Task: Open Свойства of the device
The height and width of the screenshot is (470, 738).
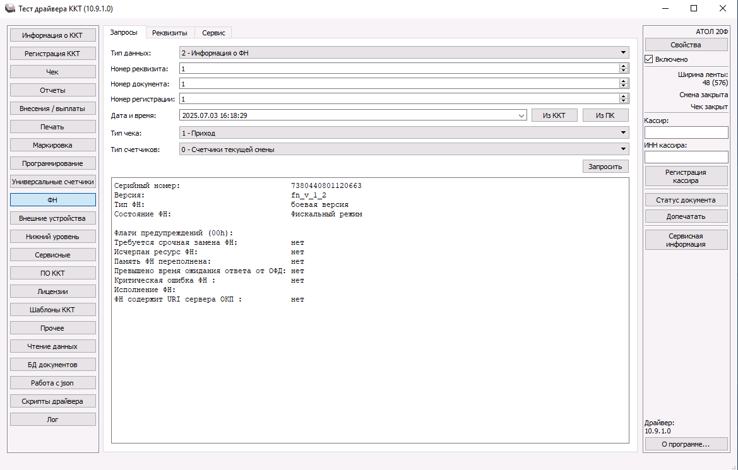Action: [x=686, y=45]
